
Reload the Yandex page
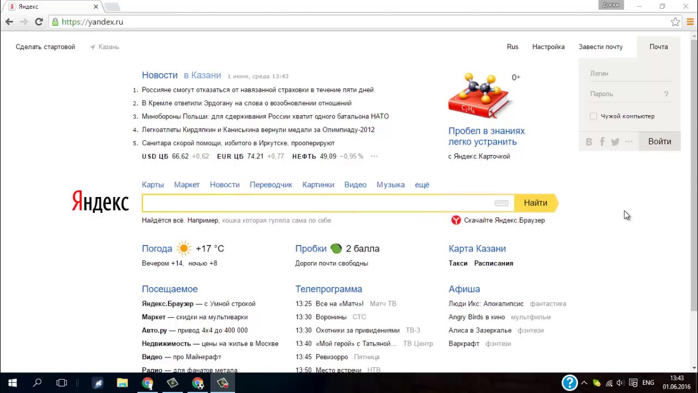[x=39, y=22]
